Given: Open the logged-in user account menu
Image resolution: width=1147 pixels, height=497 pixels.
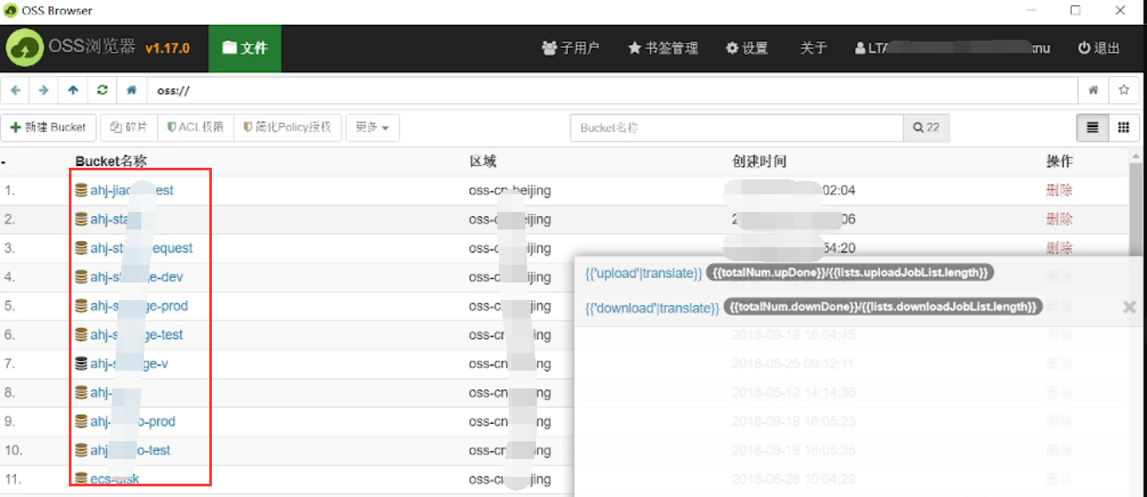Looking at the screenshot, I should pos(952,48).
